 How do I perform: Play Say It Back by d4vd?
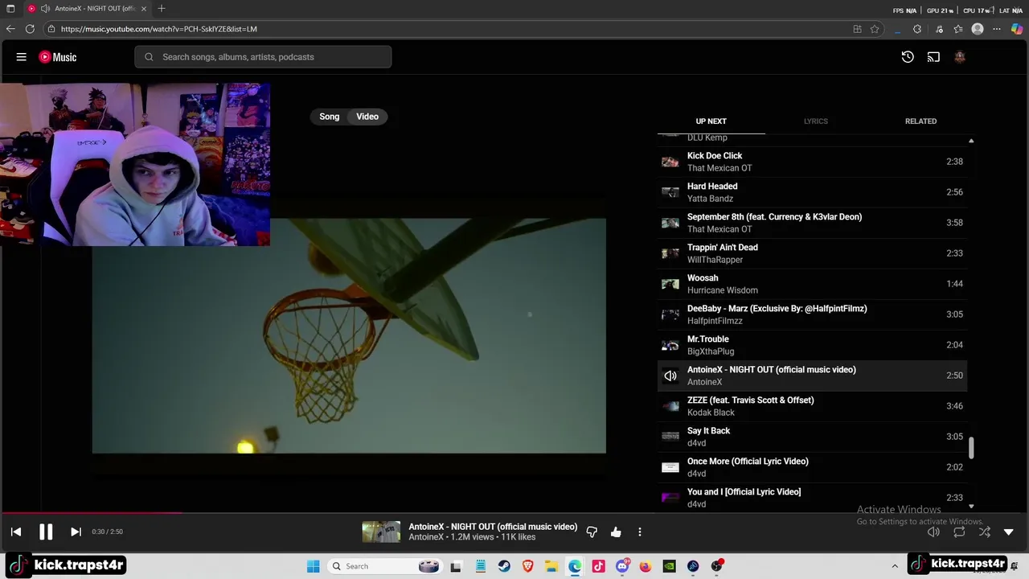point(812,437)
